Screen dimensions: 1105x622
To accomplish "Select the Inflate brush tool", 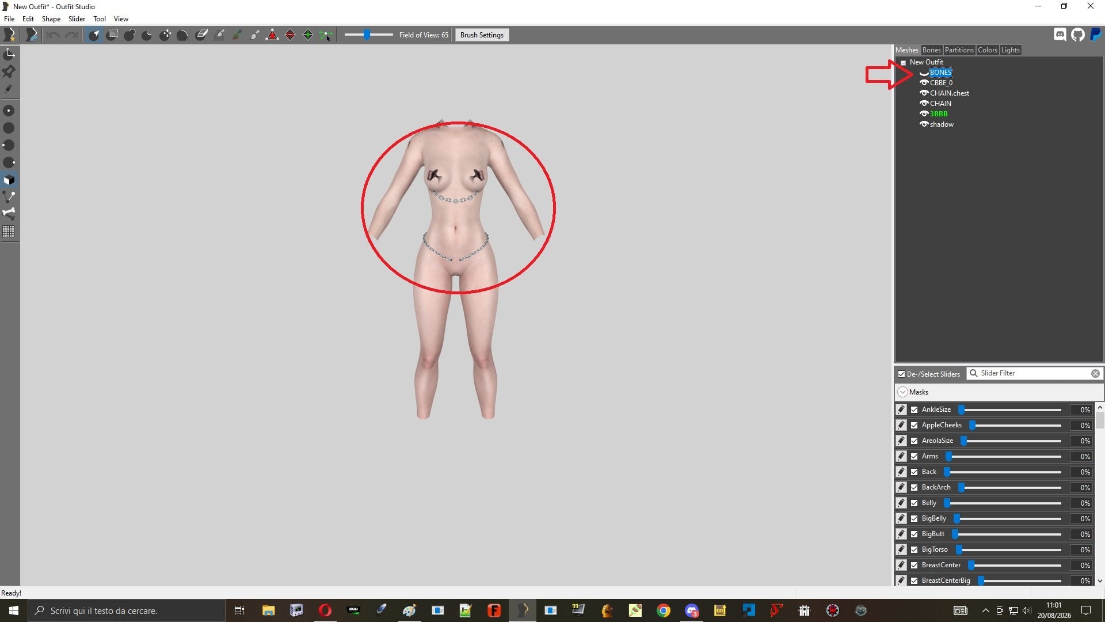I will click(x=129, y=35).
